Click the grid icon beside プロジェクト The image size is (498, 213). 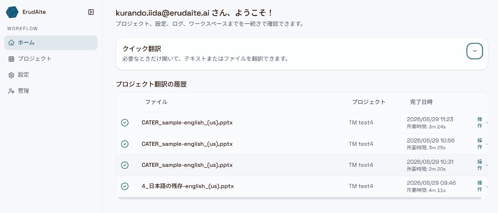tap(12, 59)
